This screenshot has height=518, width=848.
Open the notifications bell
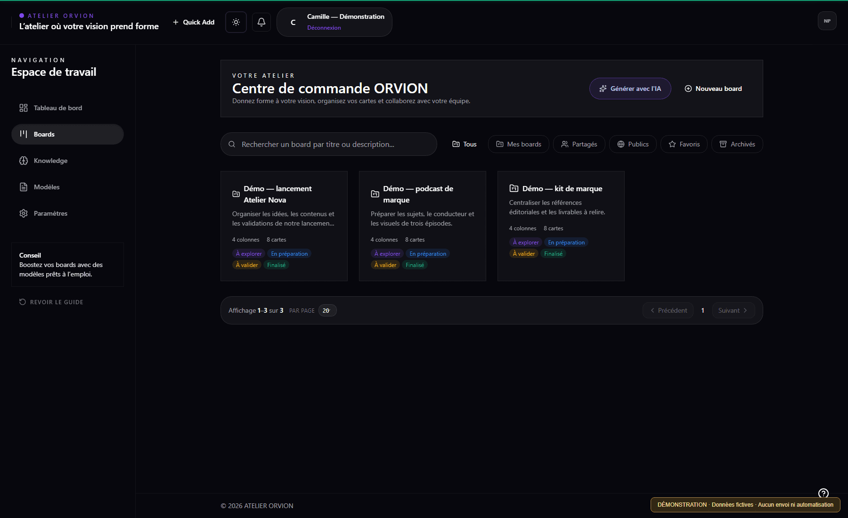coord(261,22)
